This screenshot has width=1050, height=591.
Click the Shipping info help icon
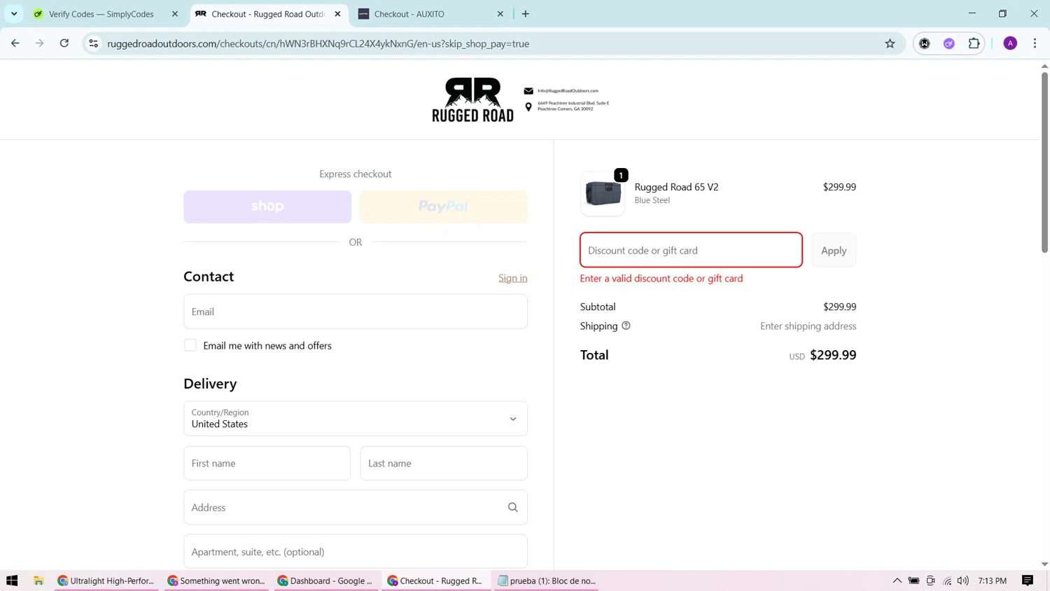(x=626, y=326)
